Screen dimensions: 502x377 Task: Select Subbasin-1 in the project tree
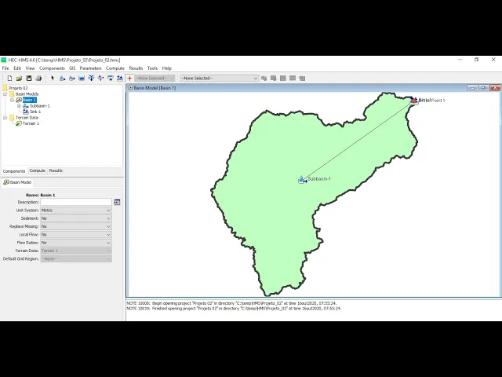40,106
